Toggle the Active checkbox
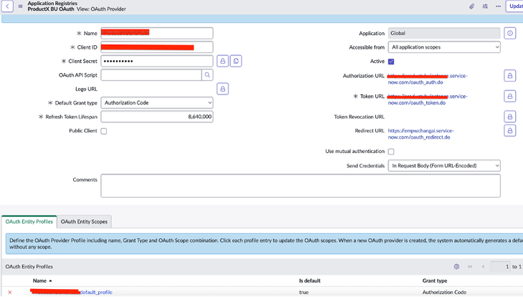523x297 pixels. click(x=391, y=62)
